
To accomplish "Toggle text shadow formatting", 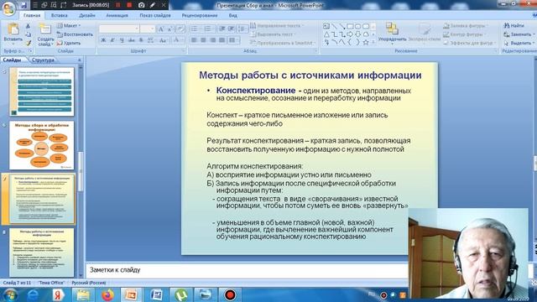I will click(141, 40).
